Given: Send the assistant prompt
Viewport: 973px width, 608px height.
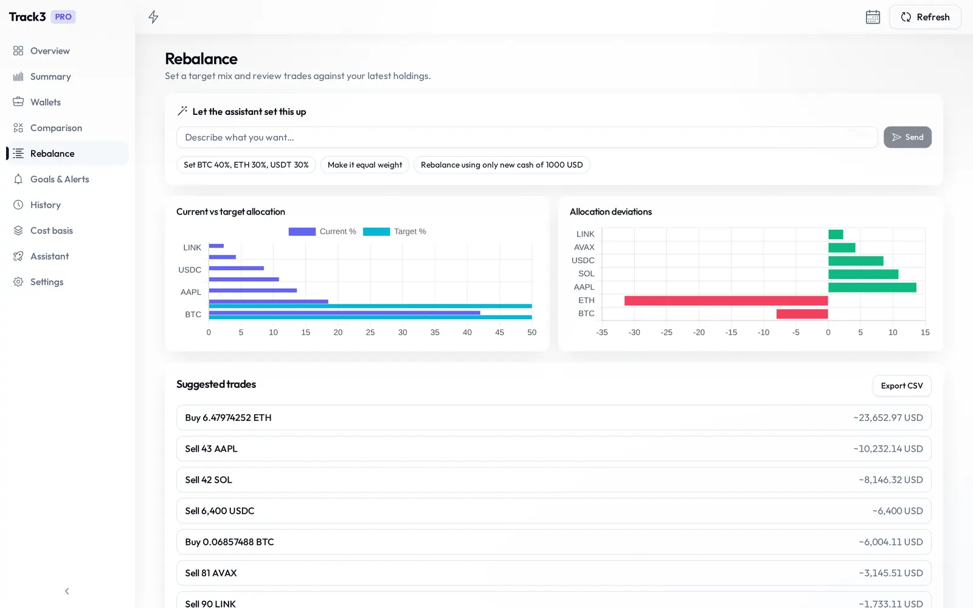Looking at the screenshot, I should tap(907, 137).
